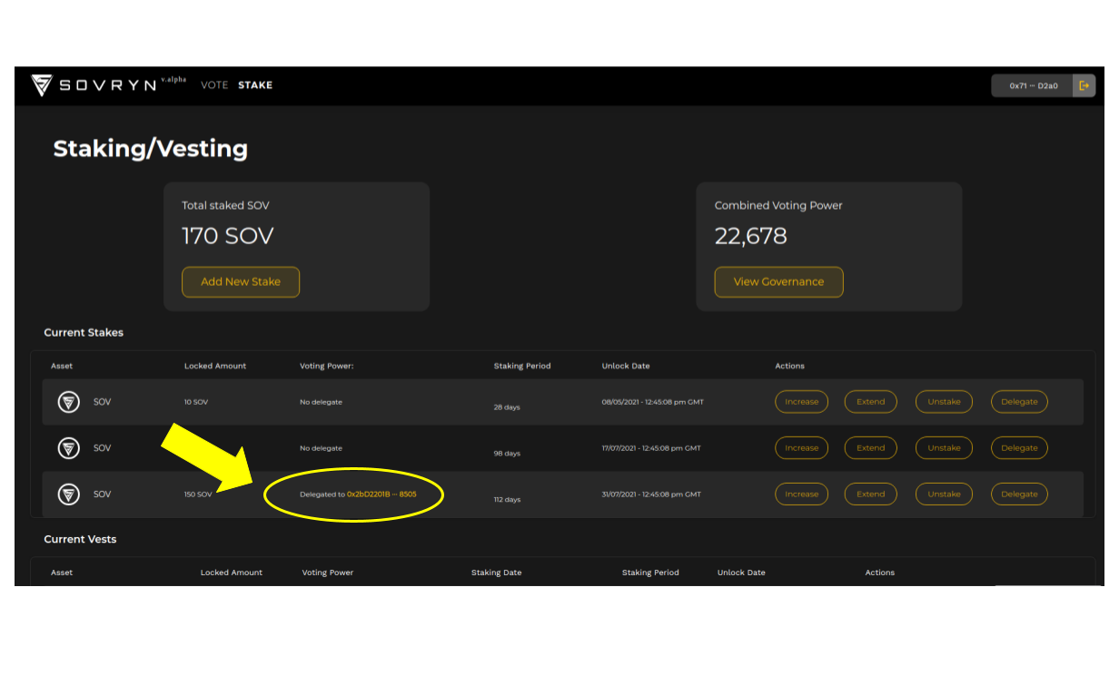The height and width of the screenshot is (695, 1119).
Task: Click delegate address 0x2bD2201B ··· 8505
Action: pos(381,494)
